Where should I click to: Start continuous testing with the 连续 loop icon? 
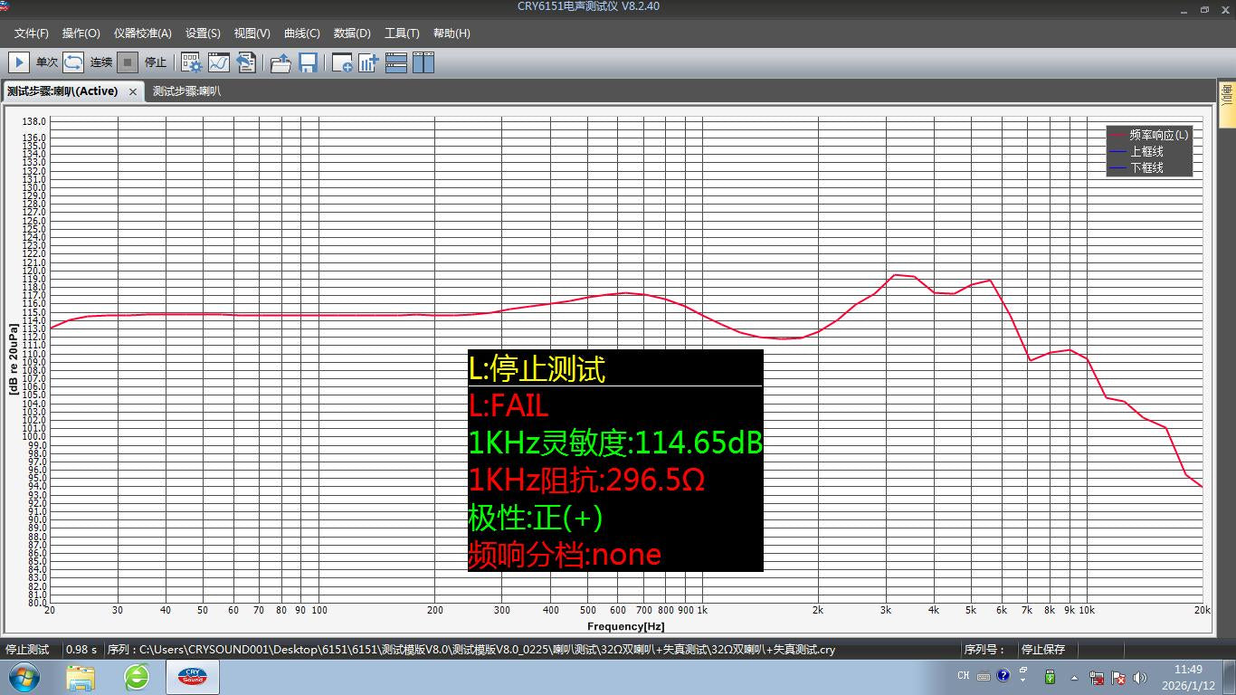tap(73, 62)
